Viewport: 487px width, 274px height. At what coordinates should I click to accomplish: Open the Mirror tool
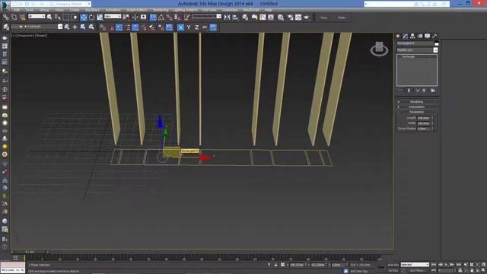point(227,18)
